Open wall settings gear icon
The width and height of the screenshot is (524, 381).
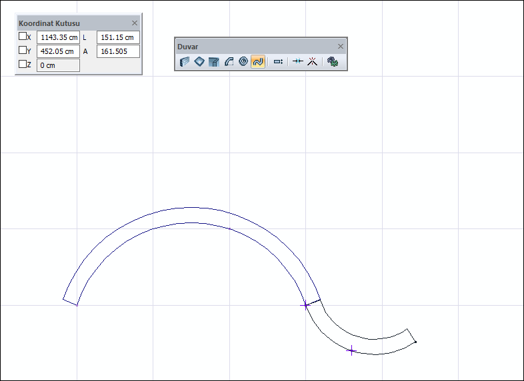click(x=333, y=61)
